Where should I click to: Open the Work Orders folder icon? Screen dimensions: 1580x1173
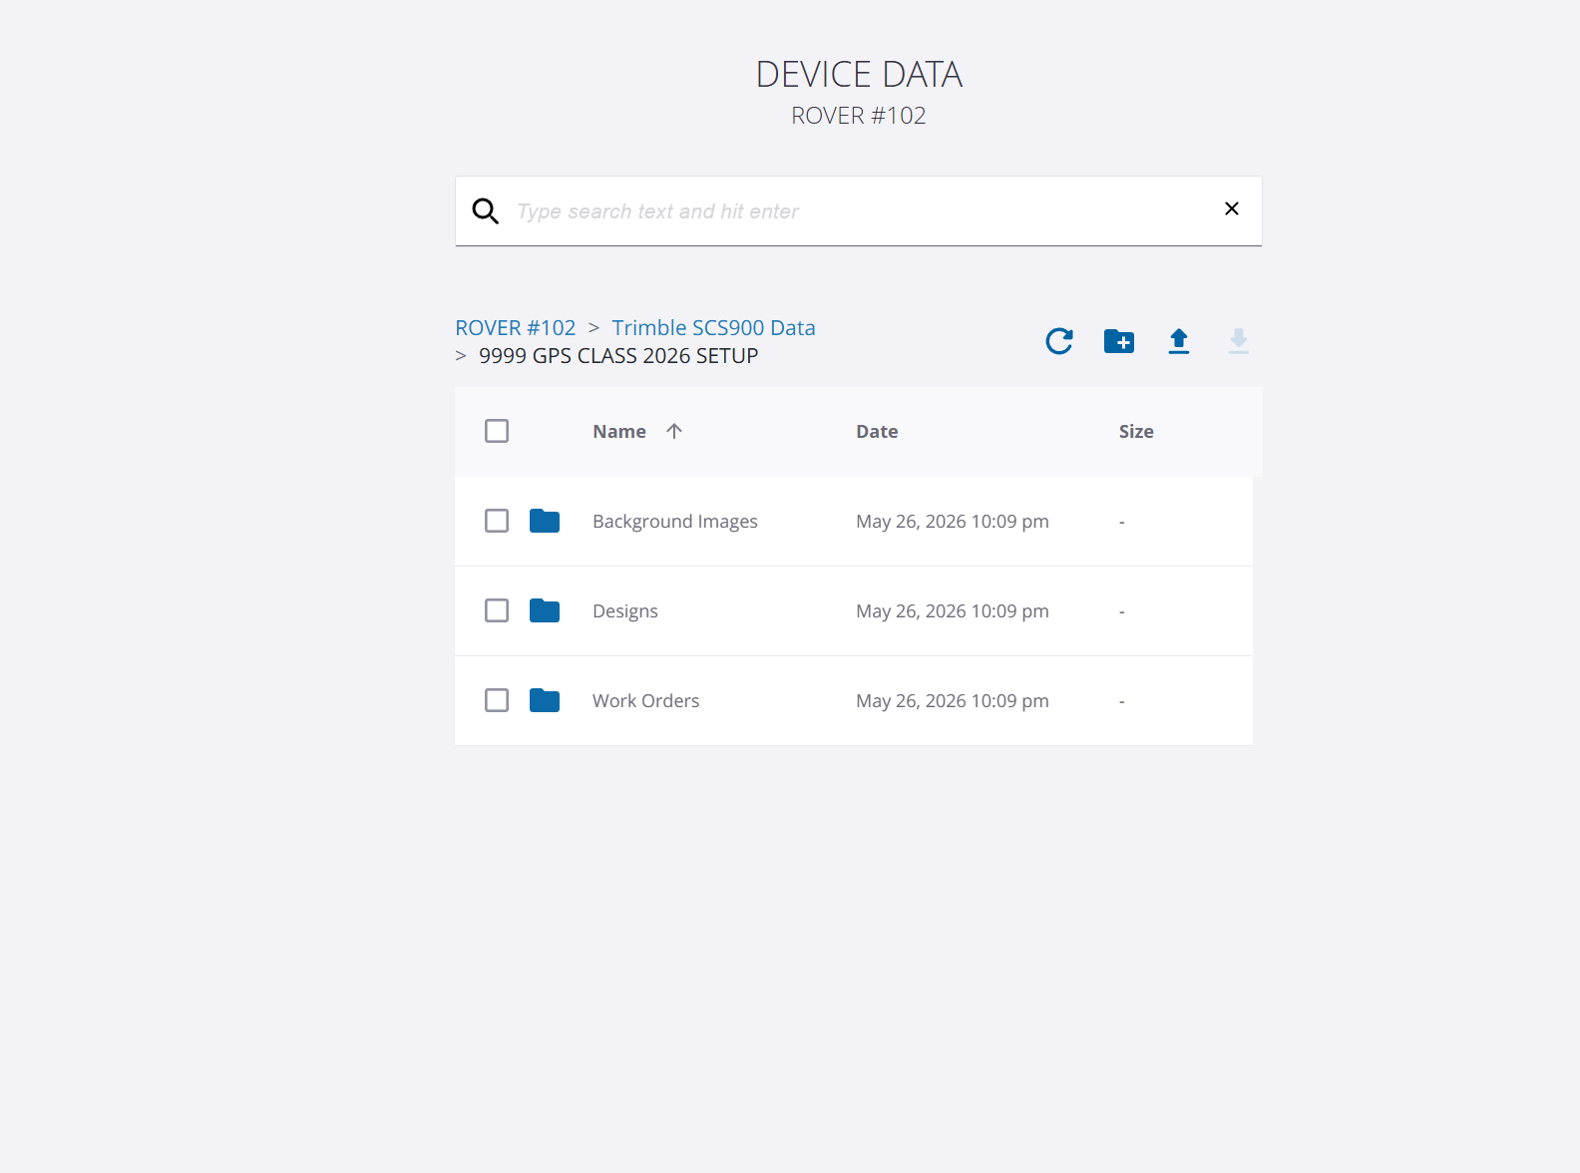[x=545, y=700]
